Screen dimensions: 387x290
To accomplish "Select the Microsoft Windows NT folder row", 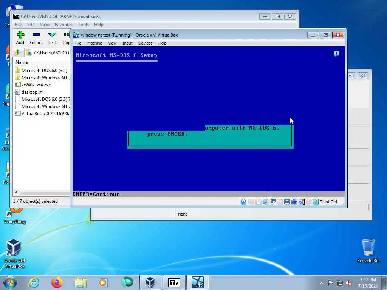I will 42,78.
